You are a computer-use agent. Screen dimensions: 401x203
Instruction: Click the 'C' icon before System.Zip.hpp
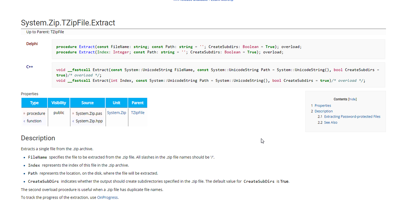pyautogui.click(x=73, y=121)
